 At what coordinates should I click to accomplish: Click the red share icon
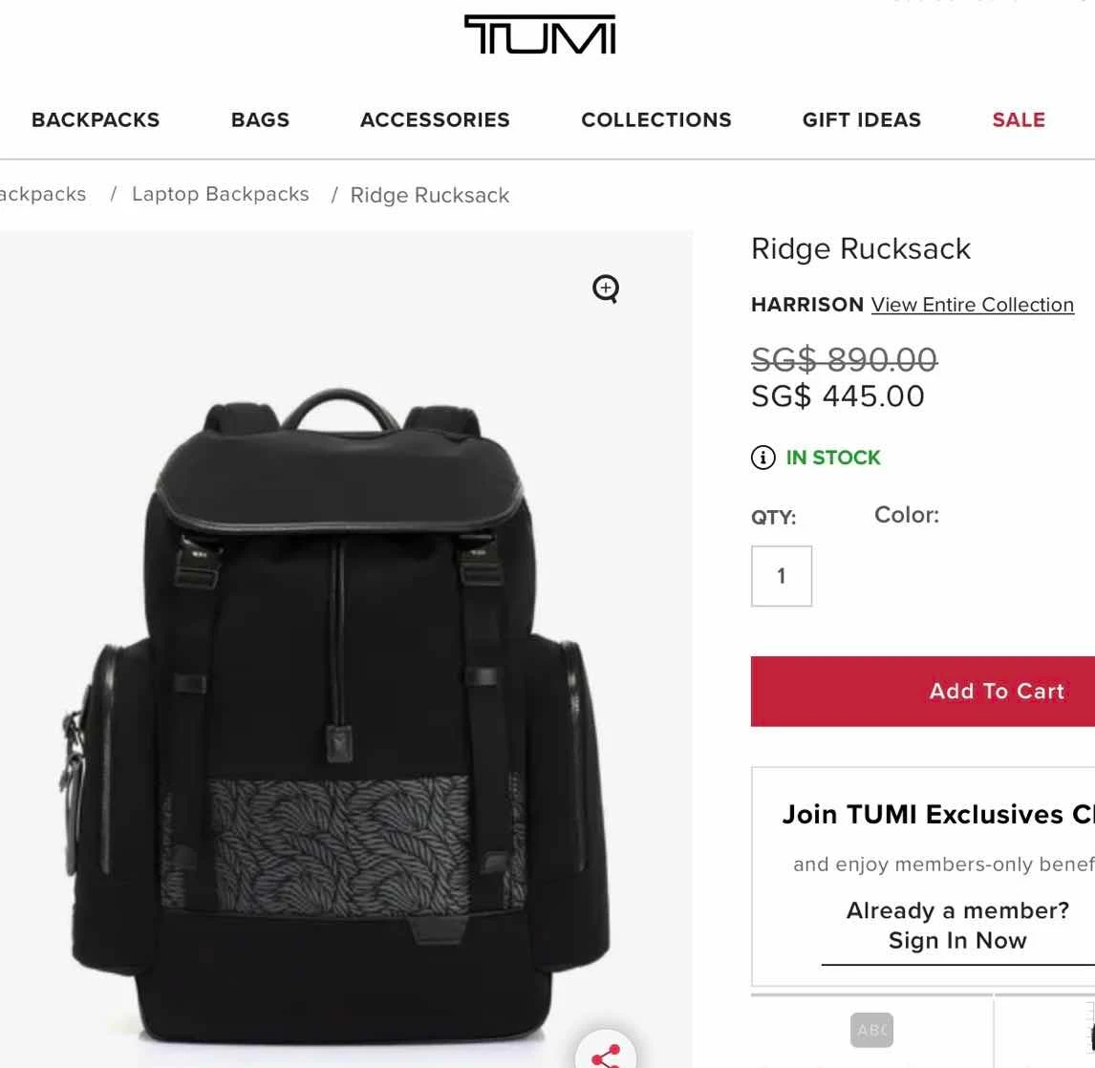pyautogui.click(x=606, y=1055)
